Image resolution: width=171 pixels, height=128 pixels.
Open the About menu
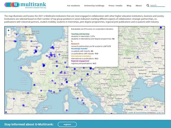(x=138, y=5)
